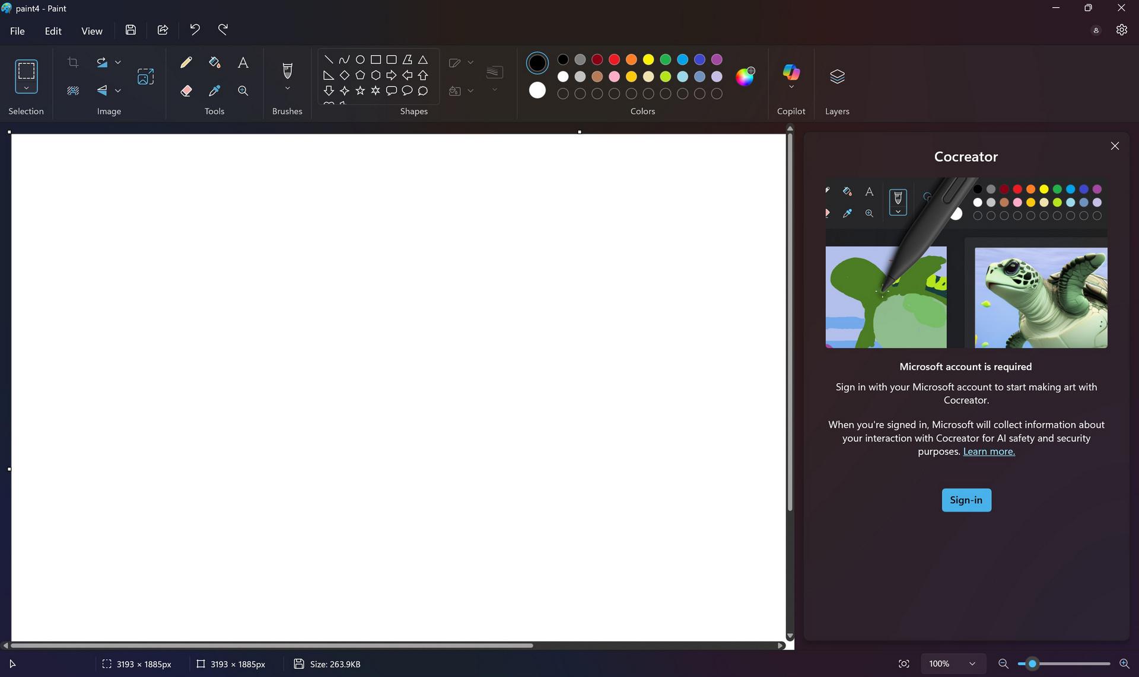Select the oval shape

[361, 59]
